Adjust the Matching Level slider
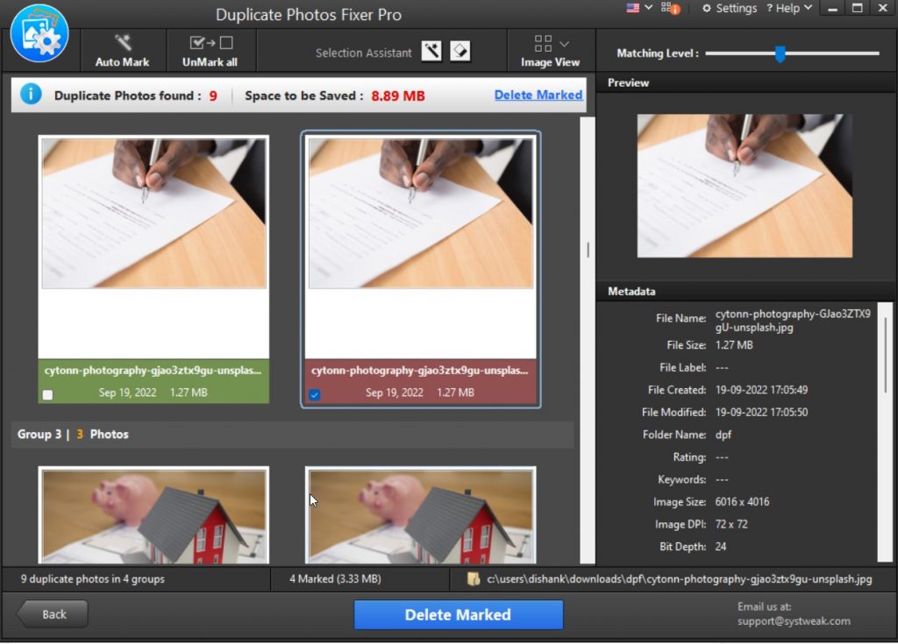 tap(780, 53)
